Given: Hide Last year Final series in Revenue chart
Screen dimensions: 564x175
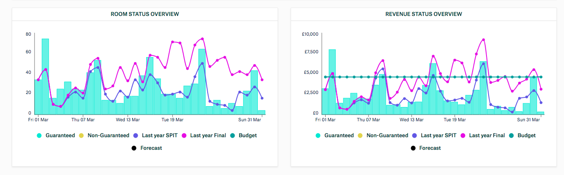Looking at the screenshot, I should click(x=486, y=136).
